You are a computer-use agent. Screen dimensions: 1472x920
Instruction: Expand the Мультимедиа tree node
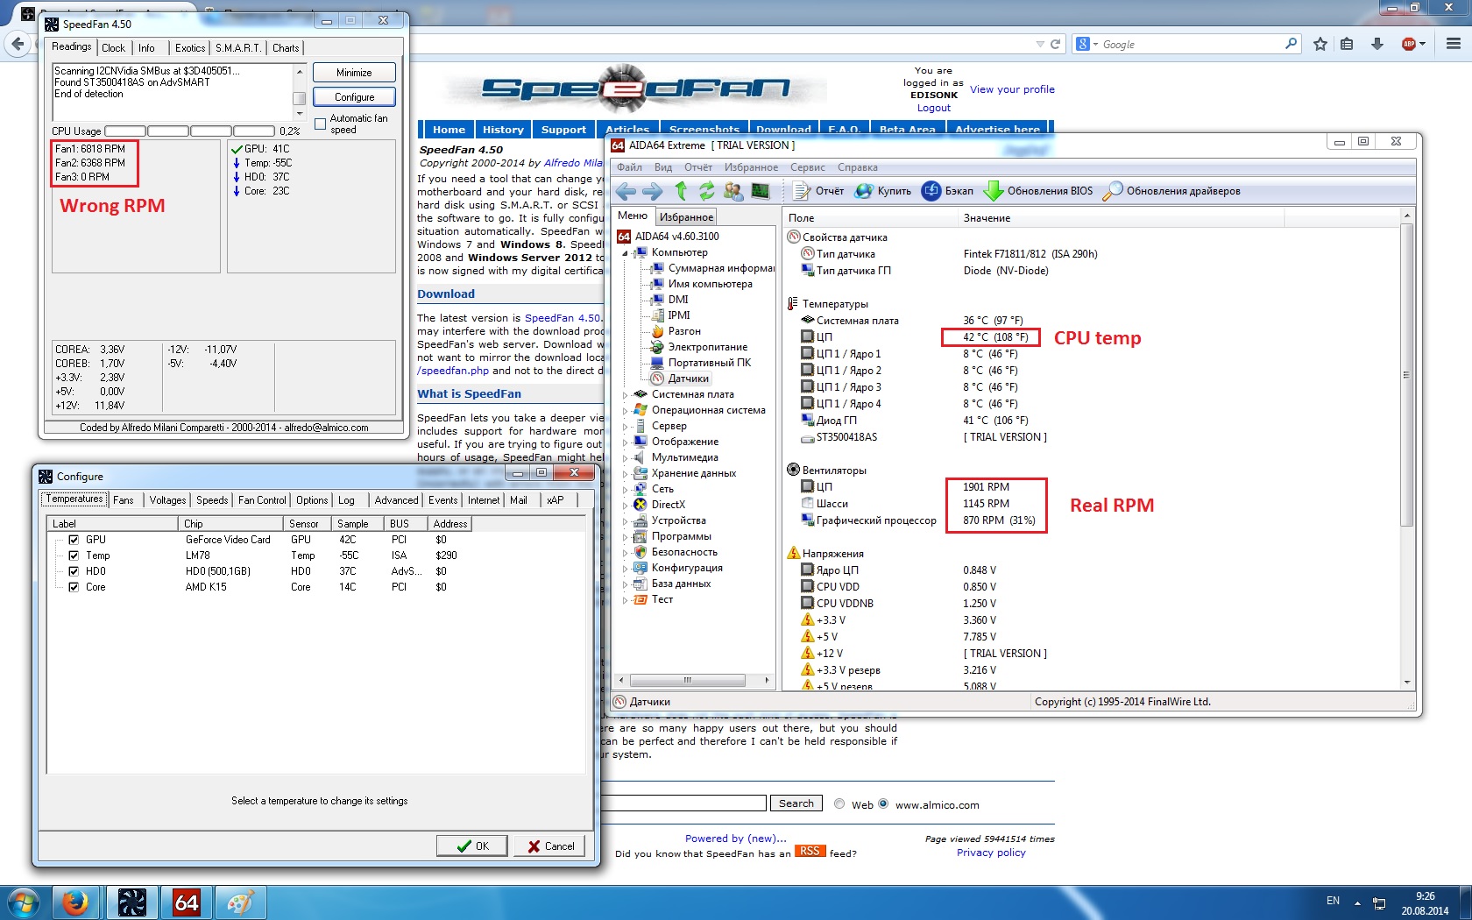click(x=626, y=458)
